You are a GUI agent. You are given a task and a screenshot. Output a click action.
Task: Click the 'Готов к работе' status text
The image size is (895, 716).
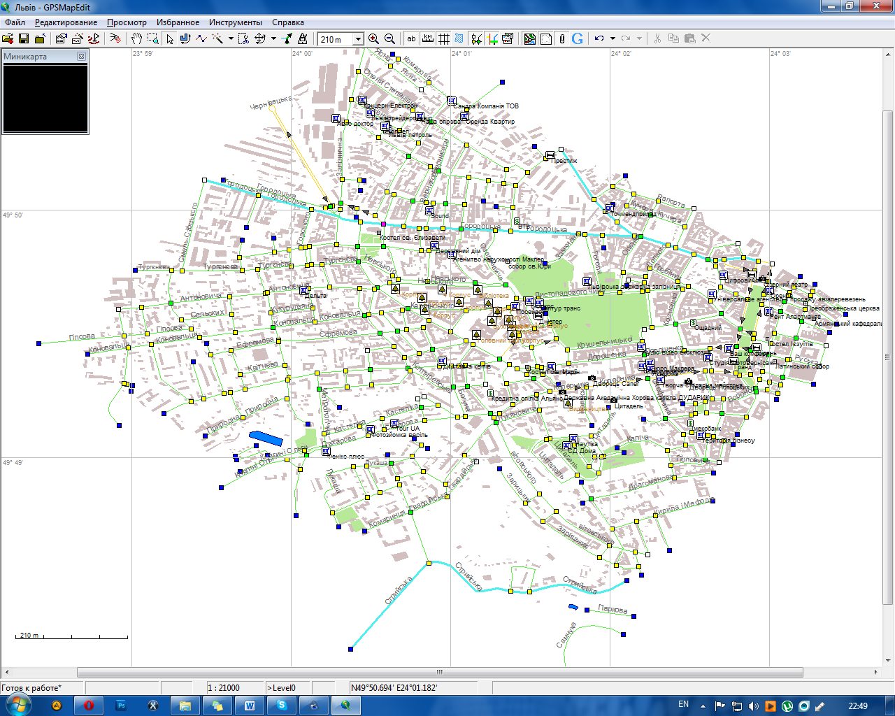click(31, 688)
